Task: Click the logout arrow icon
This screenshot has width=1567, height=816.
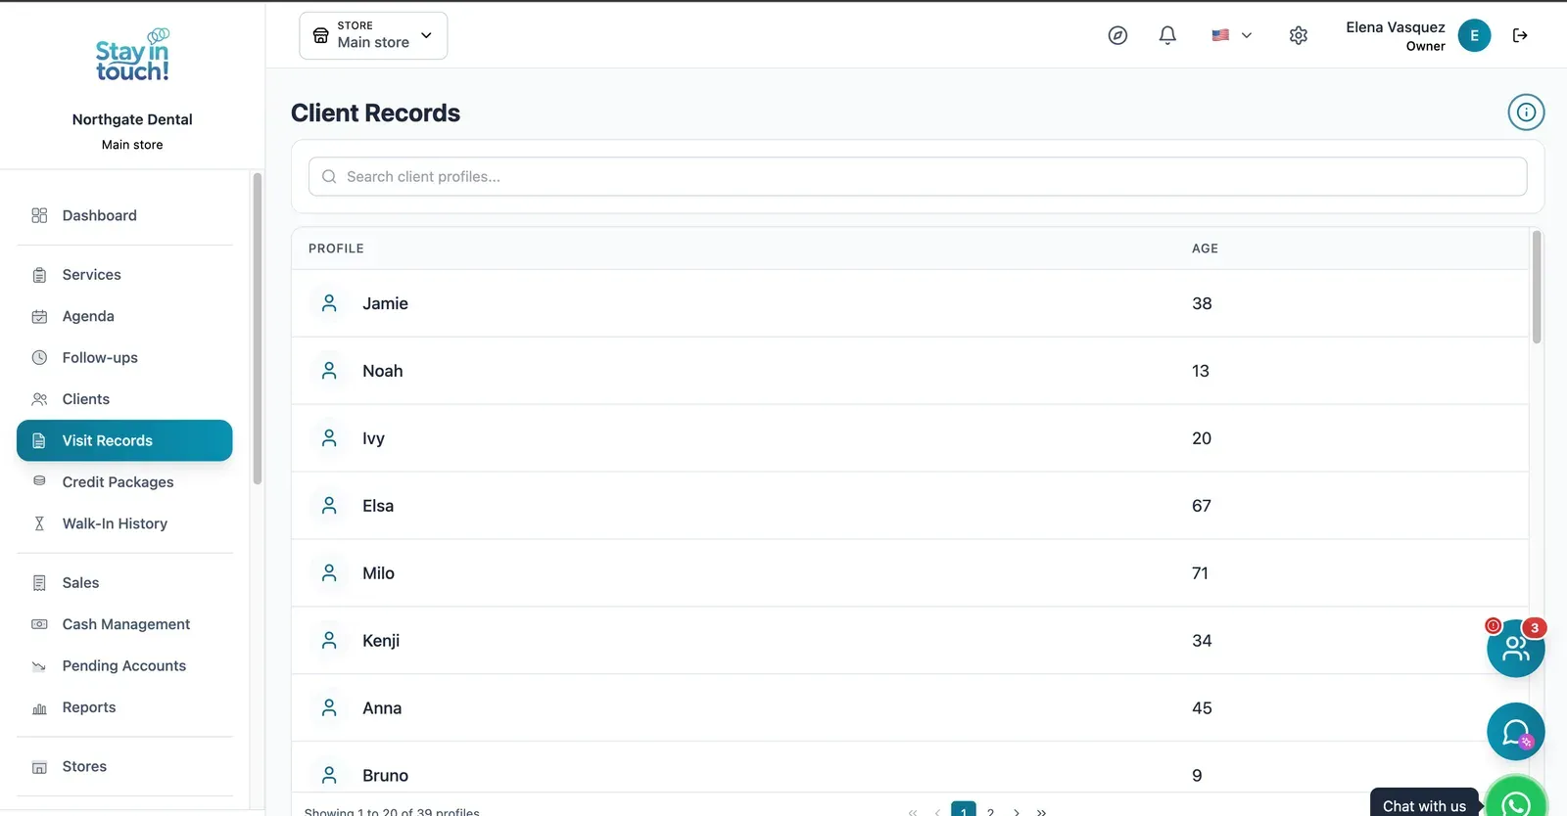Action: (1520, 35)
